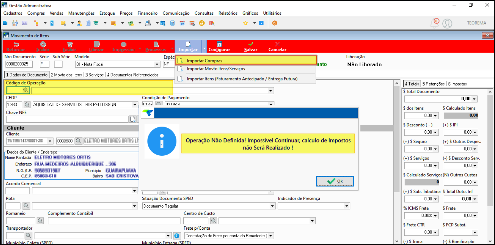
Task: Click the person with coin toolbar icon
Action: coord(80,23)
